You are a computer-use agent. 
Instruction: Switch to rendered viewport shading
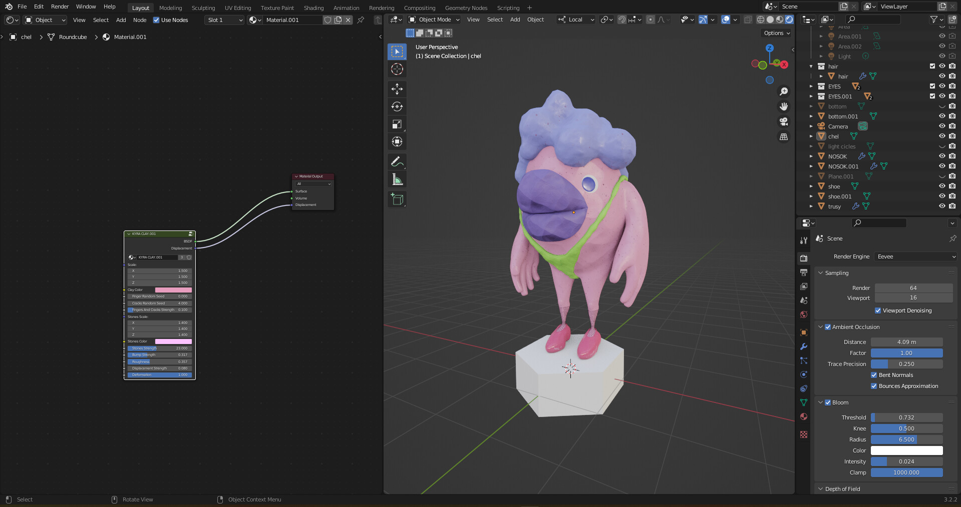tap(789, 19)
